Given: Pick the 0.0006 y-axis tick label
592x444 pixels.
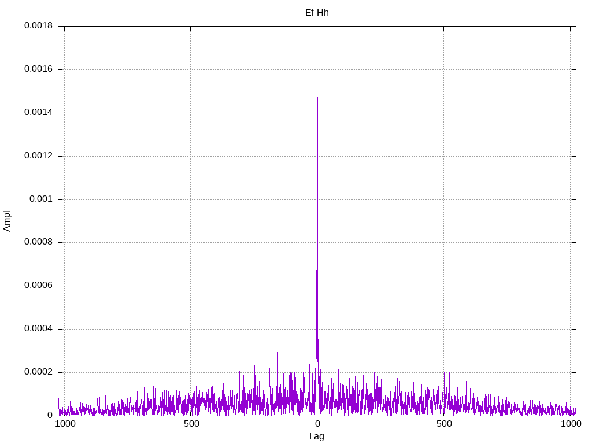Looking at the screenshot, I should click(39, 286).
